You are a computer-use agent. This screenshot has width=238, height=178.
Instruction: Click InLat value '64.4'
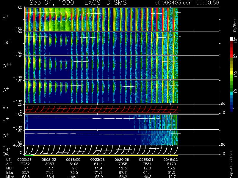click(x=147, y=172)
